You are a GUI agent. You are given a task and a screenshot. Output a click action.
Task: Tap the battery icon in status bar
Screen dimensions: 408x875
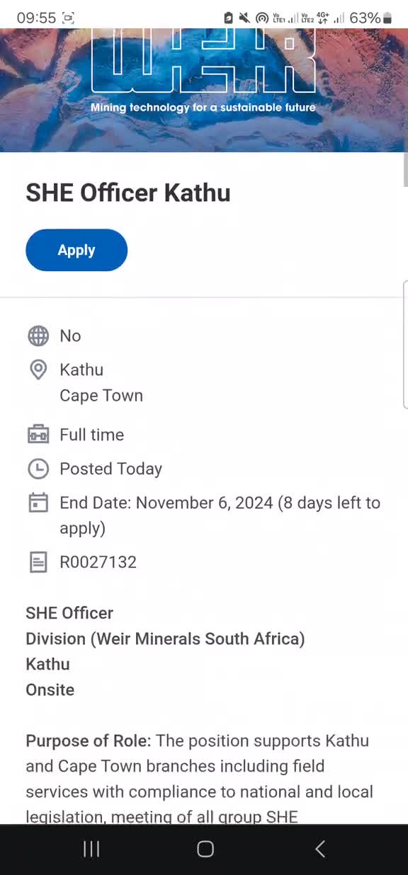coord(387,18)
